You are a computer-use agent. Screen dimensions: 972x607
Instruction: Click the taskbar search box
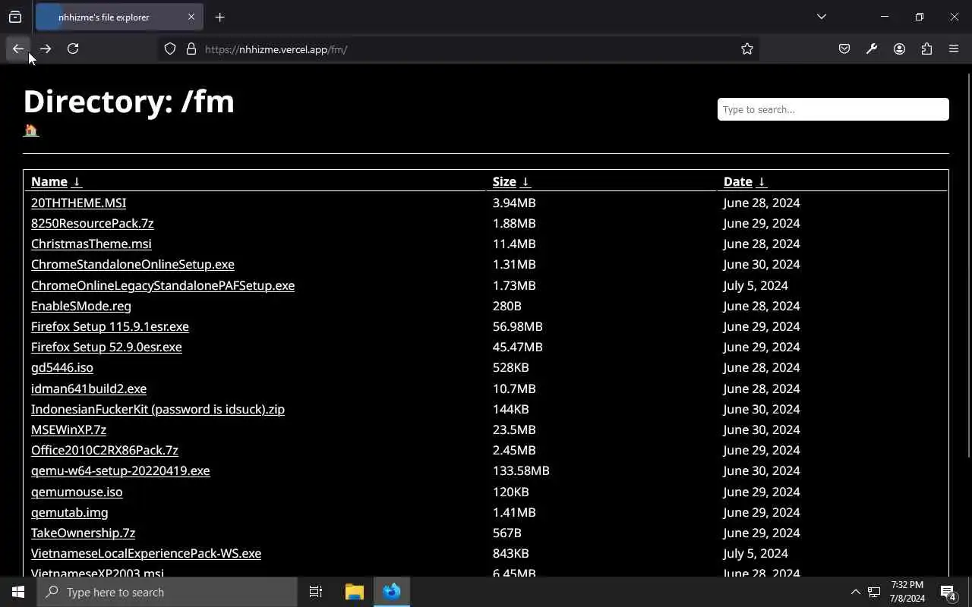coord(167,592)
